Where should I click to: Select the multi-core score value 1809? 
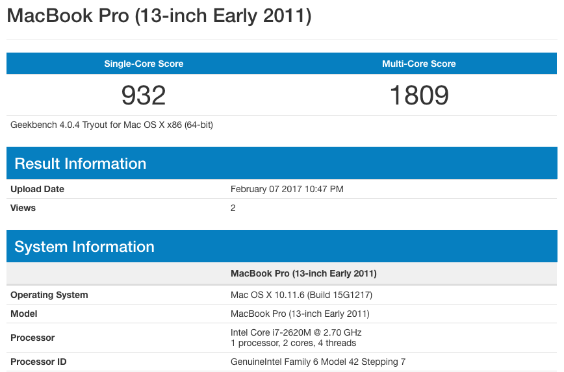[419, 95]
